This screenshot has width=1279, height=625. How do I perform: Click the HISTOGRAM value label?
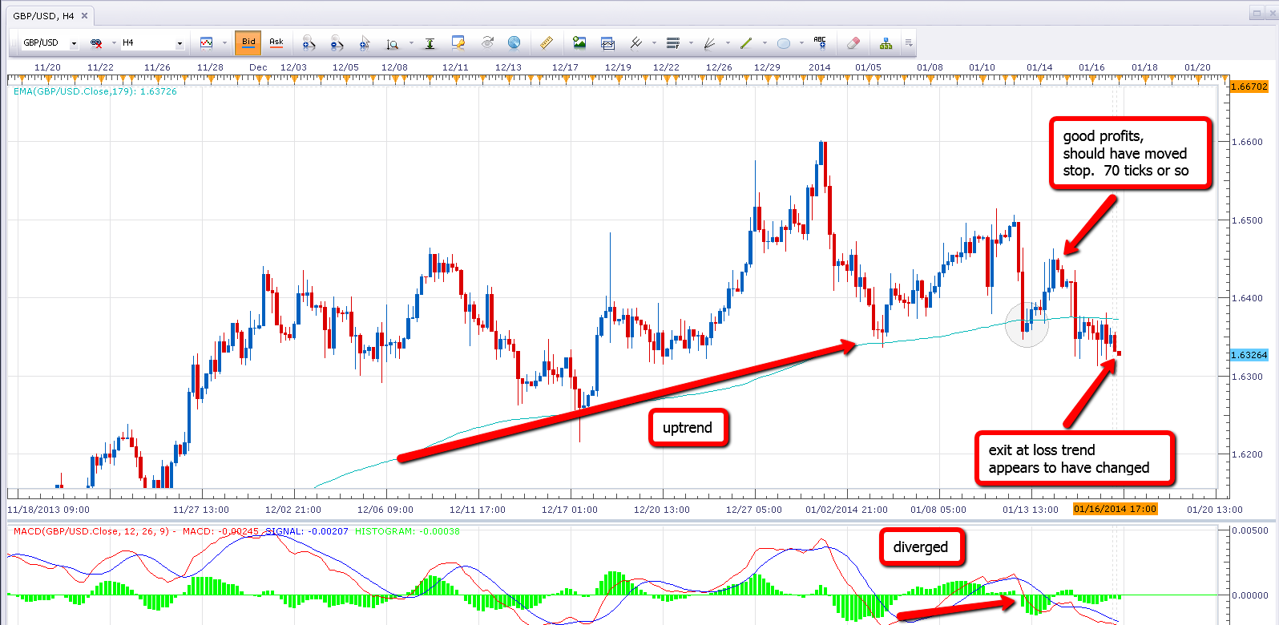[407, 531]
